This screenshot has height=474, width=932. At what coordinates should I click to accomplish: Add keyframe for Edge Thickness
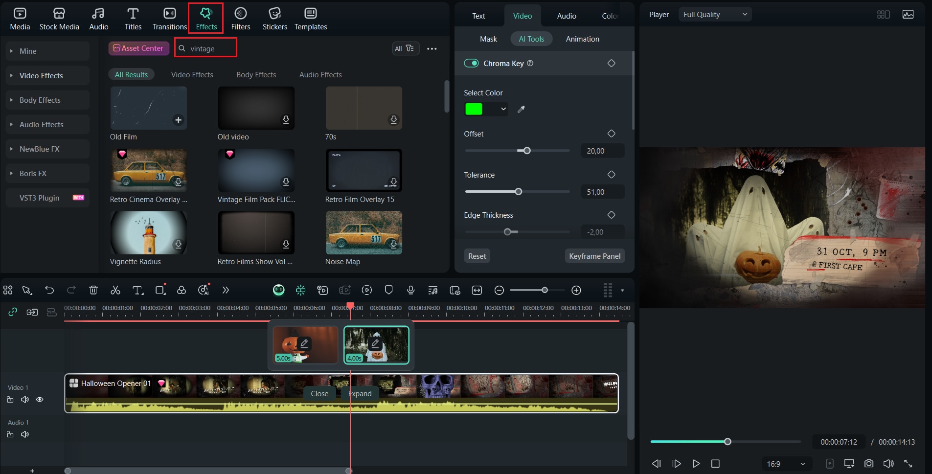tap(611, 215)
